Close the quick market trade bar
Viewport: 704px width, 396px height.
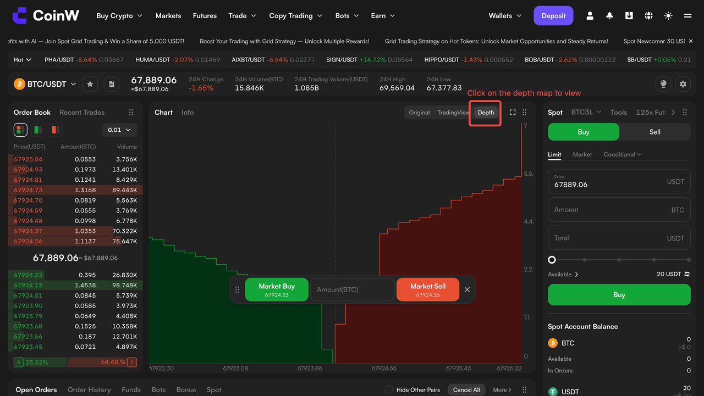[467, 289]
